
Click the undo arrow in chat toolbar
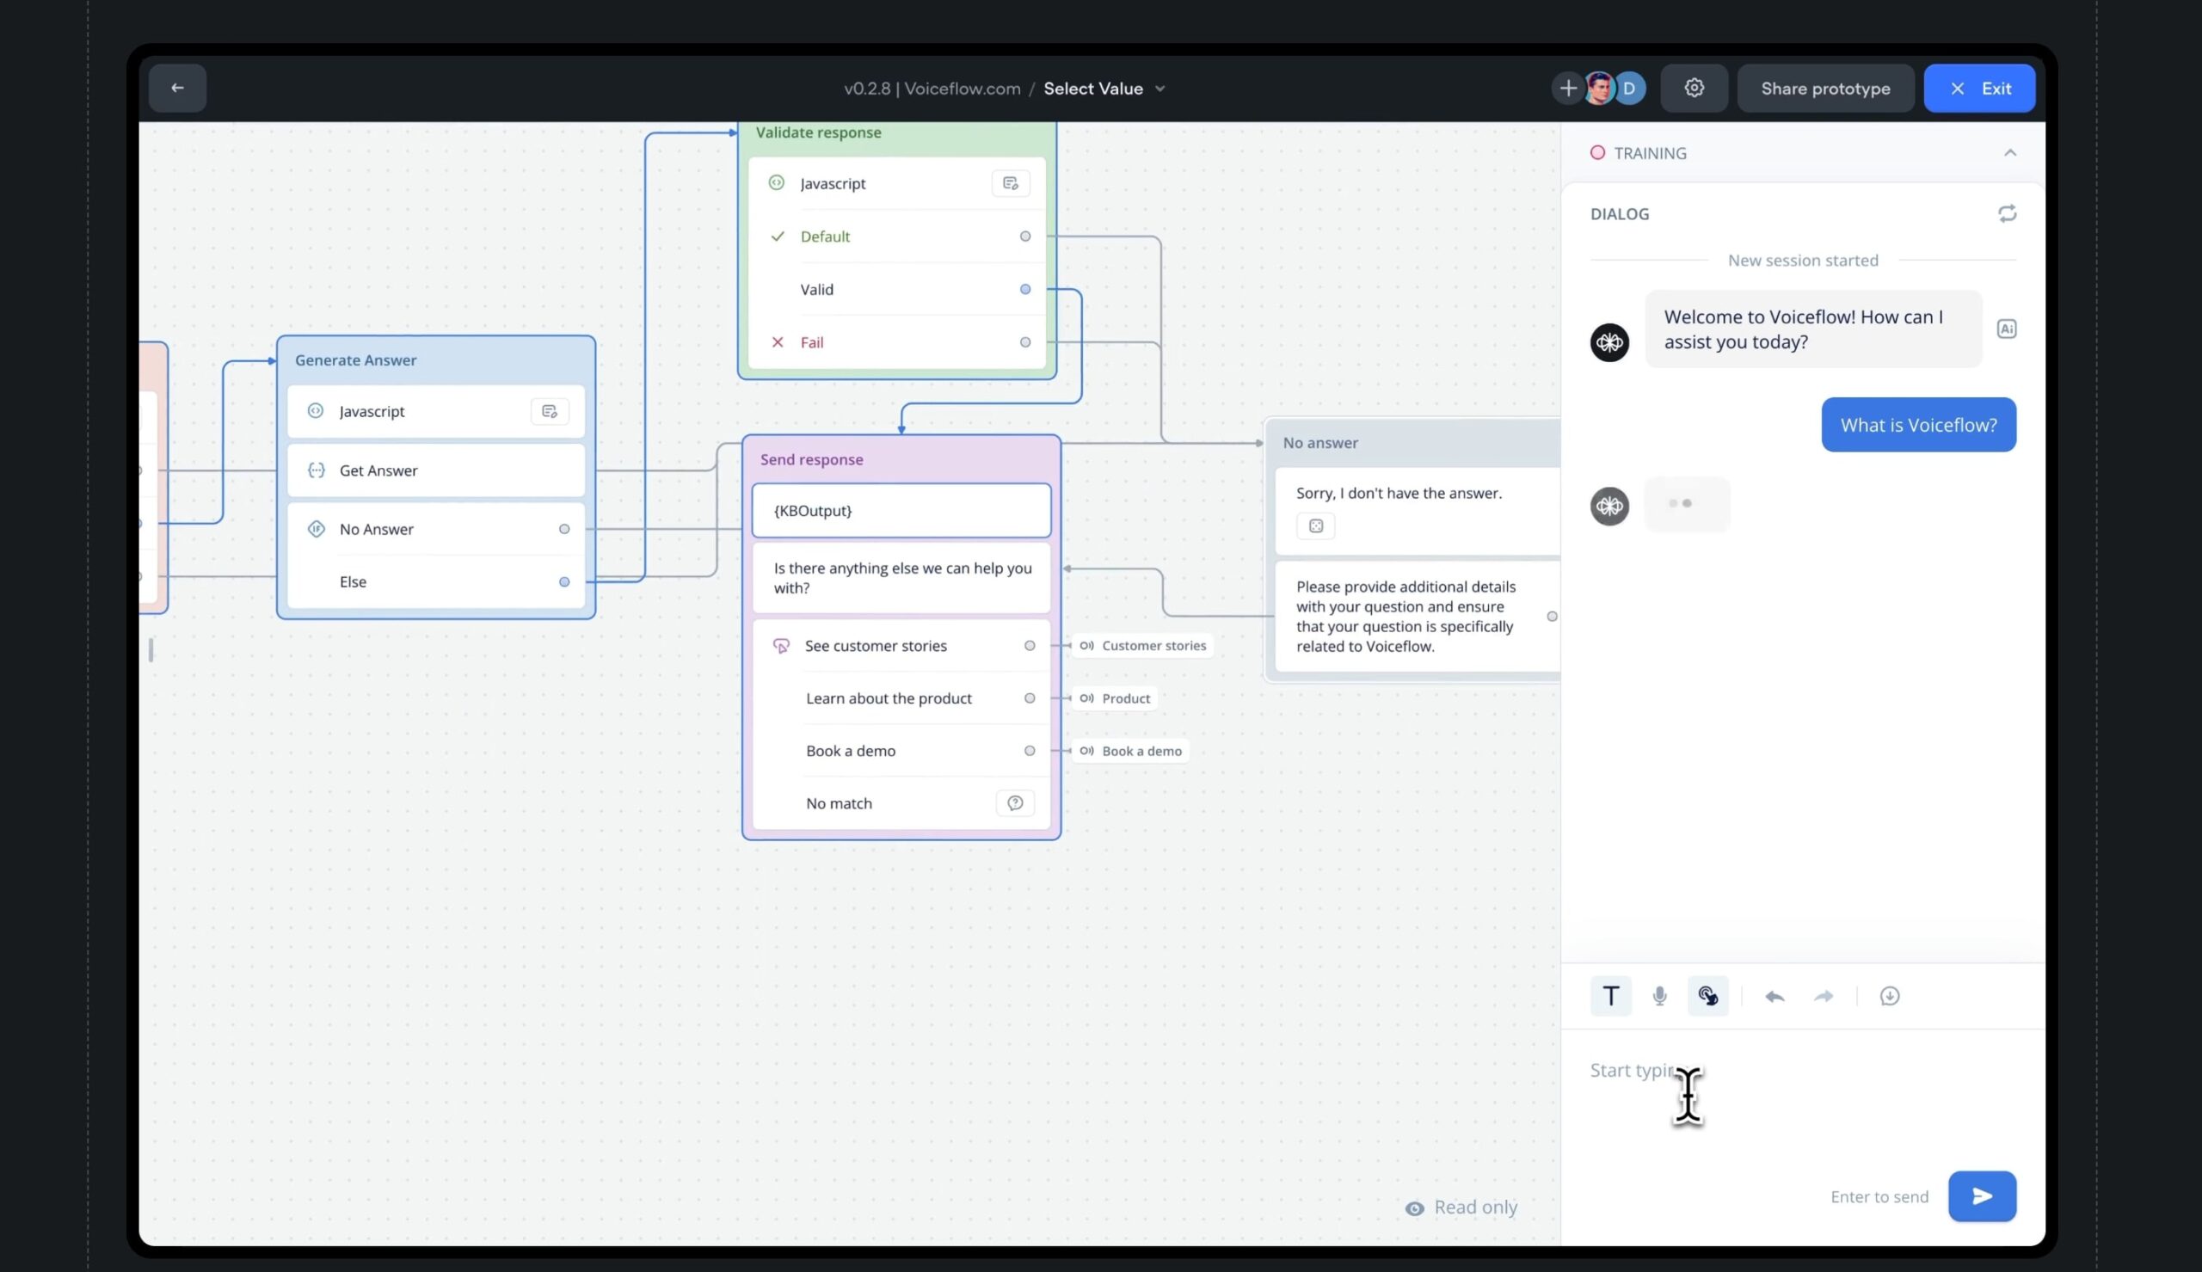coord(1774,996)
